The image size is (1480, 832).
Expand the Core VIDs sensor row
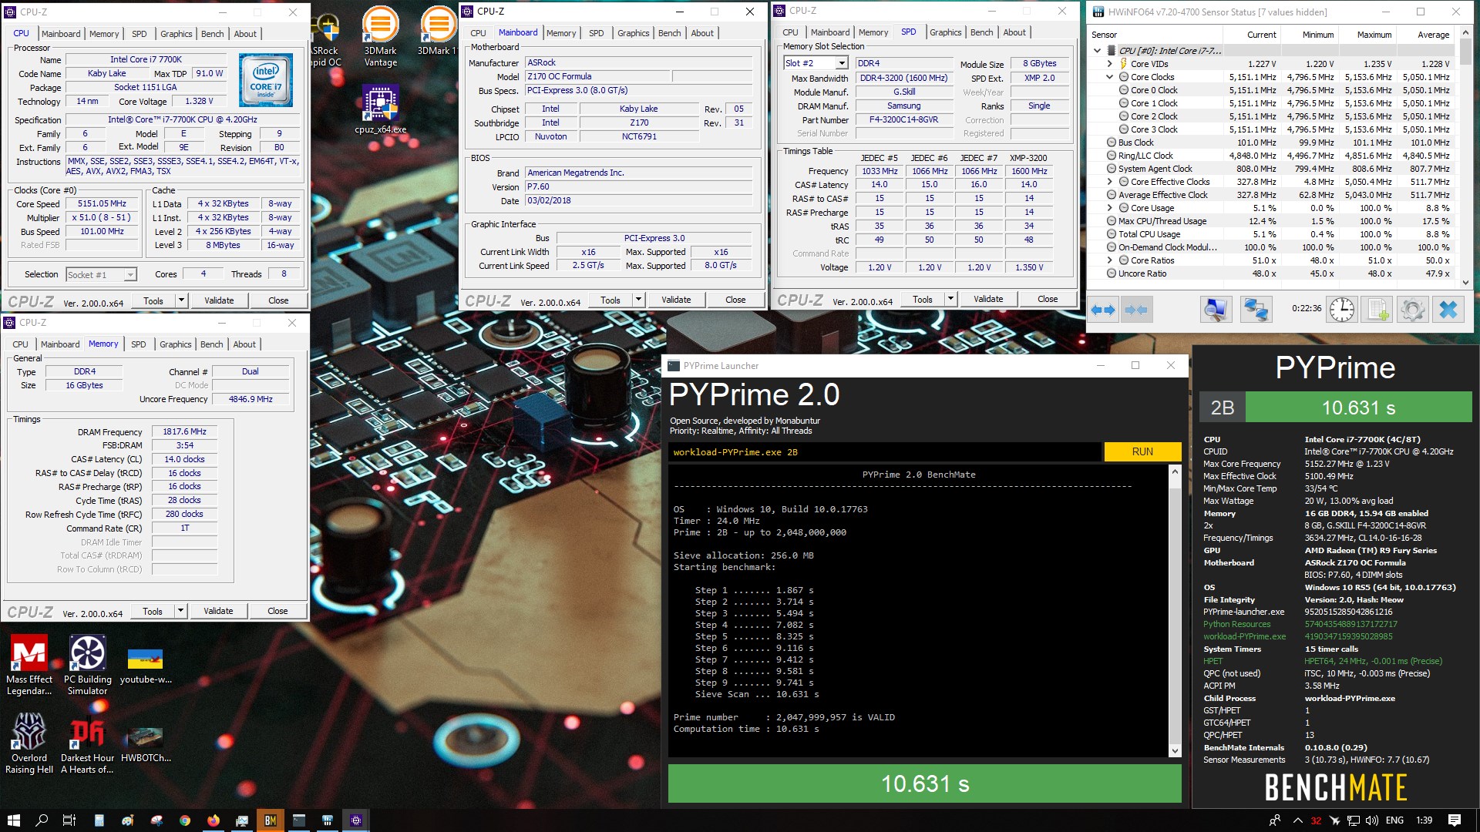[1109, 64]
